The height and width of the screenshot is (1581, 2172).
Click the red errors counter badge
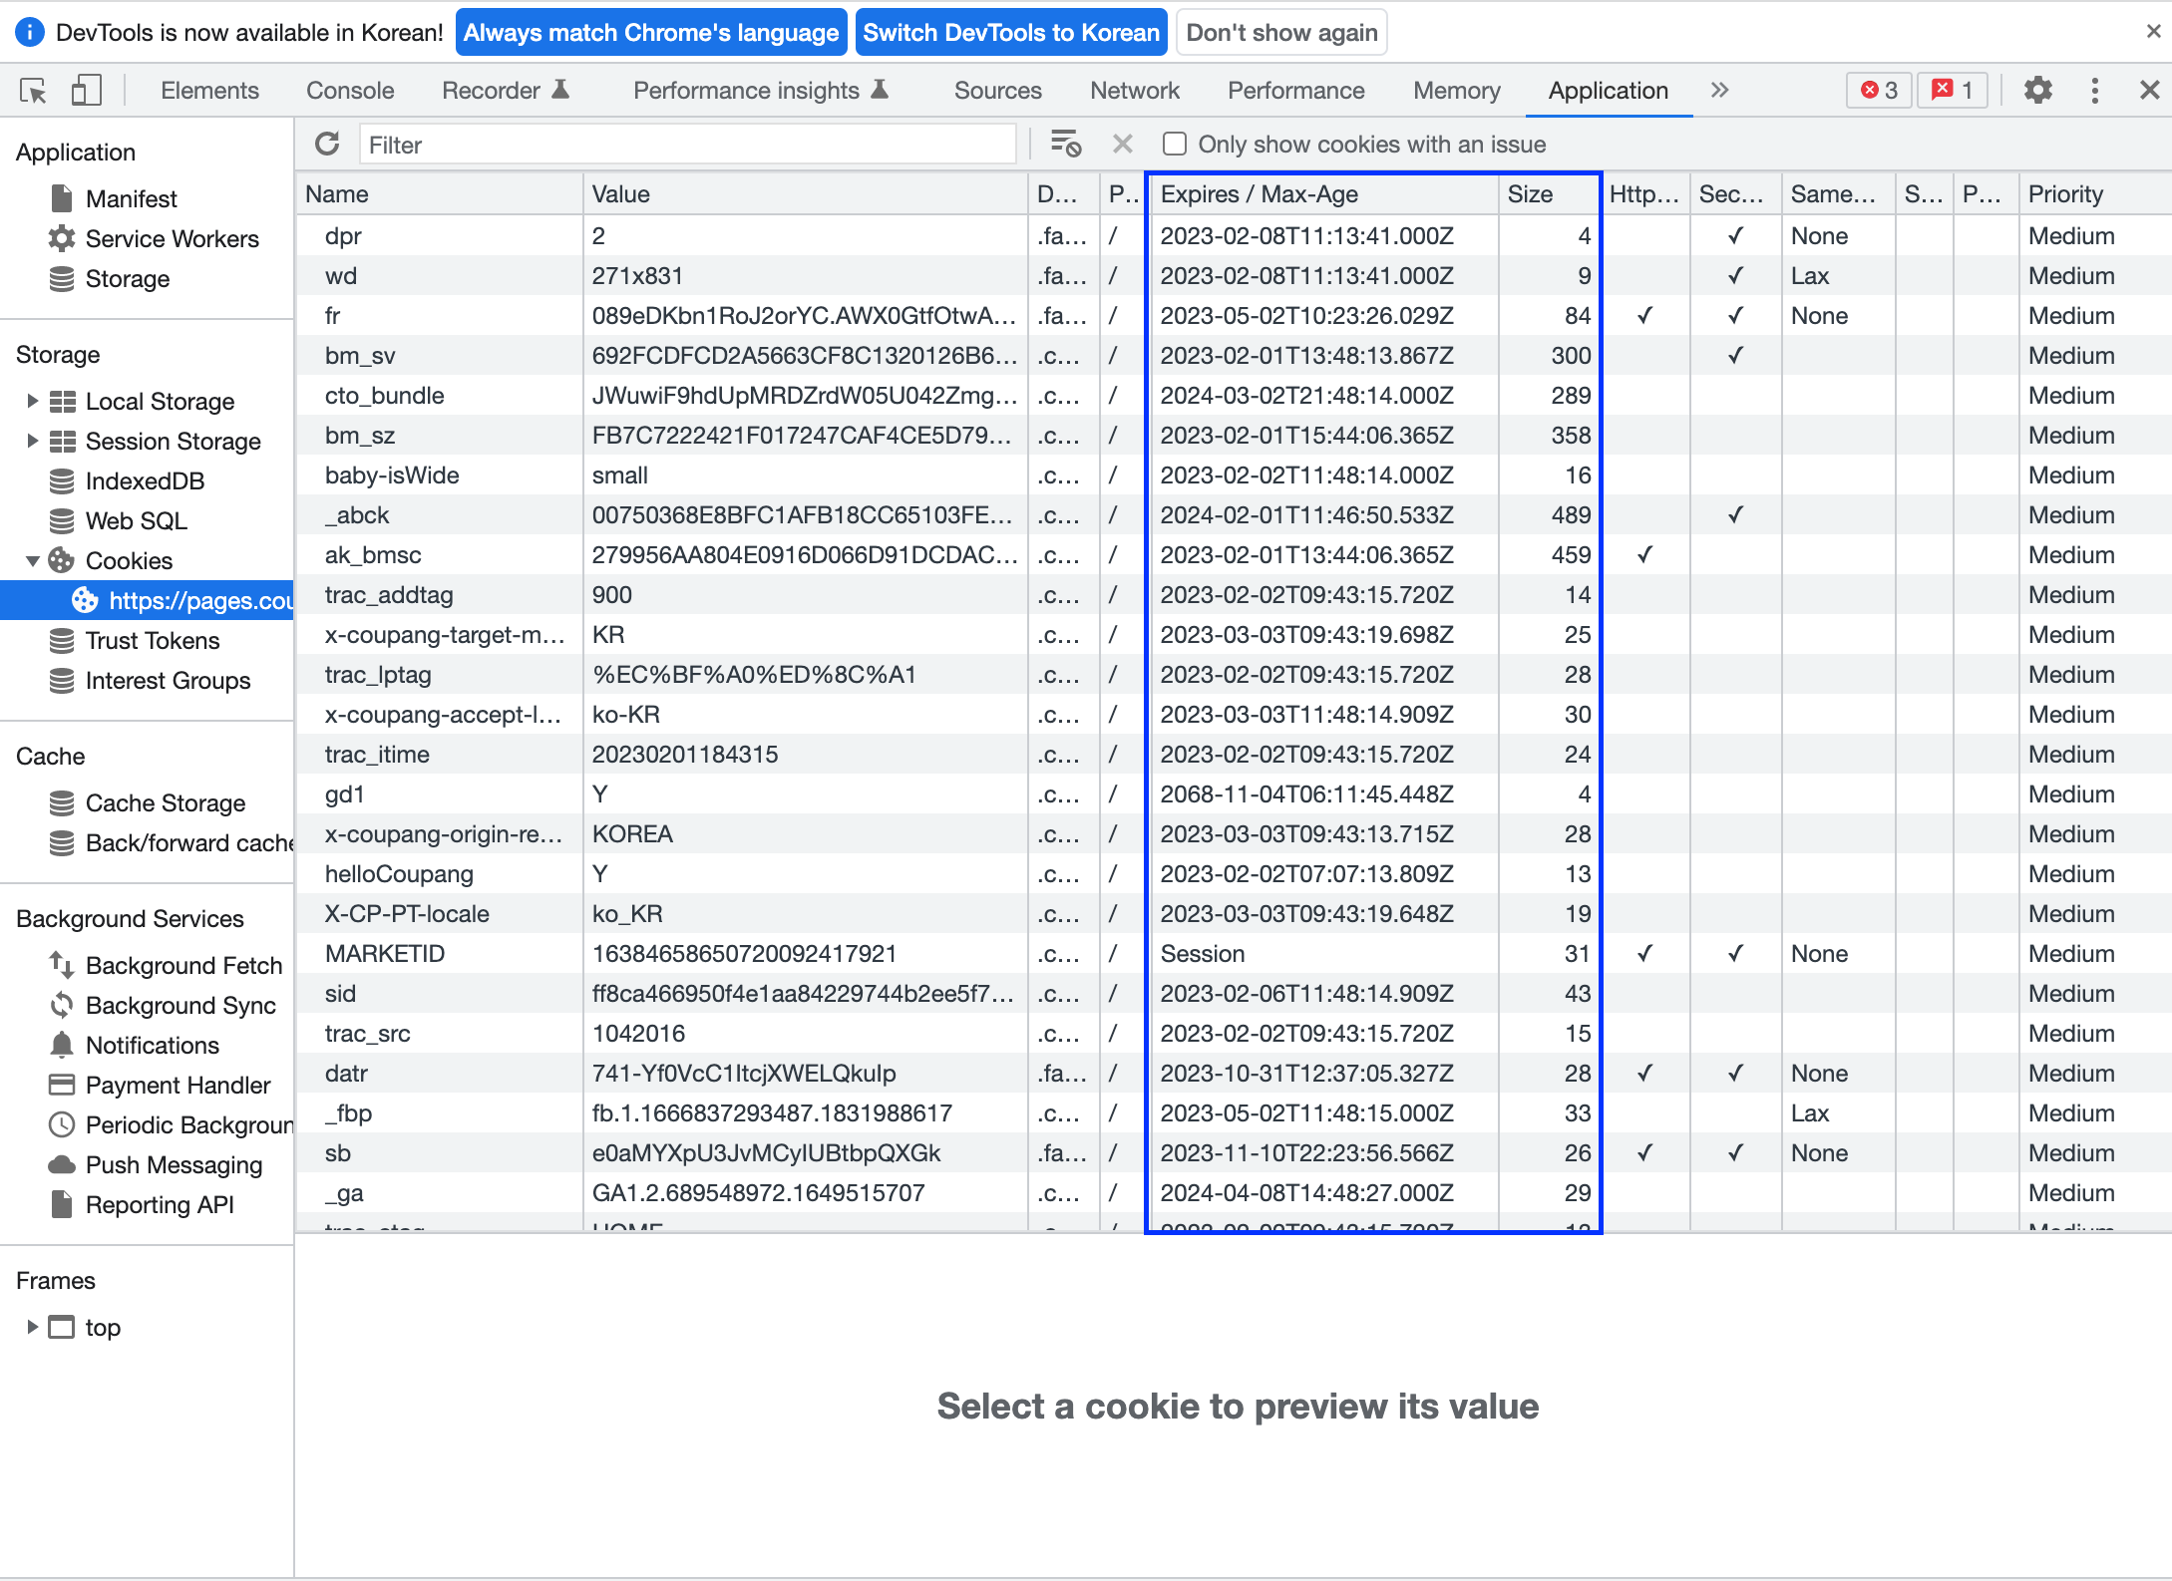point(1879,91)
